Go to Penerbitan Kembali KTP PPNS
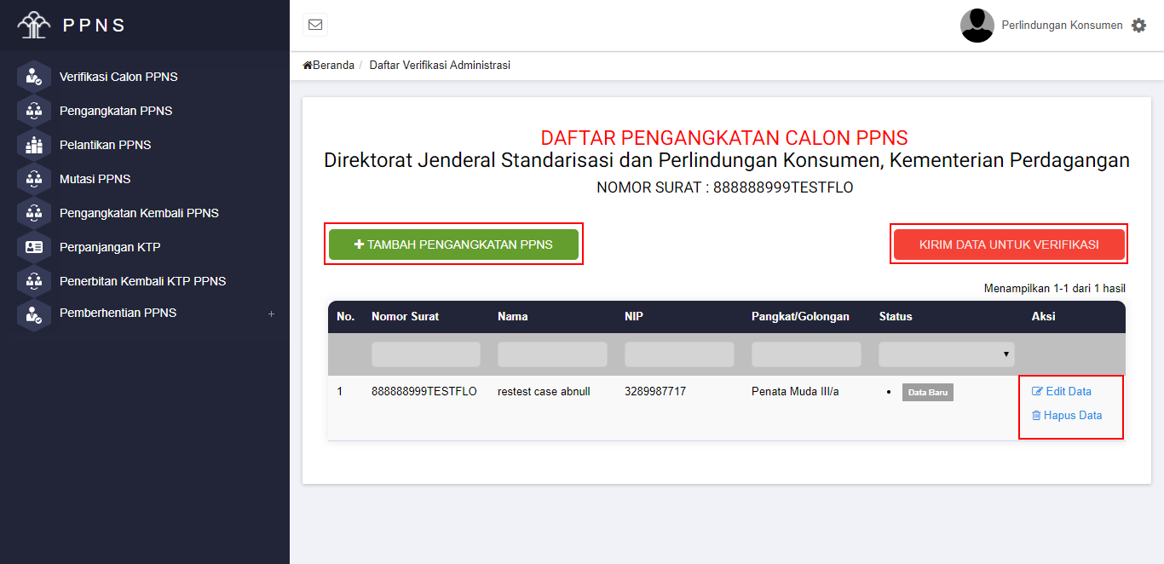 (x=142, y=281)
